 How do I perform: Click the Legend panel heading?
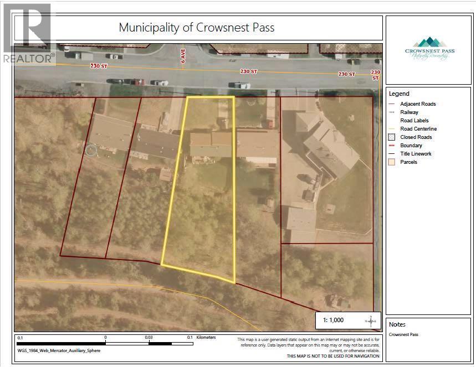point(399,94)
